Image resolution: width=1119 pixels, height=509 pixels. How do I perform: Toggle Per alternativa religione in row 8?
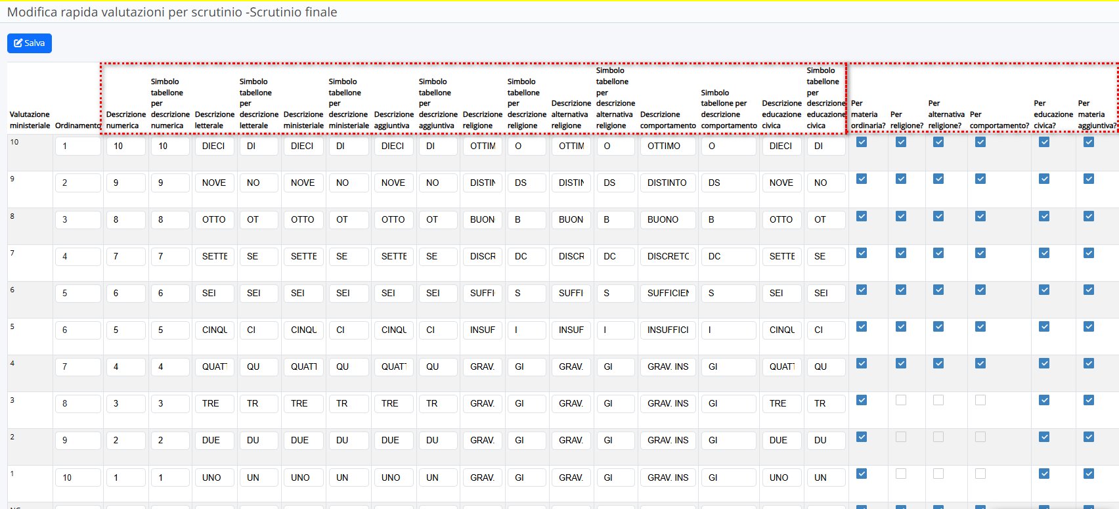[938, 216]
